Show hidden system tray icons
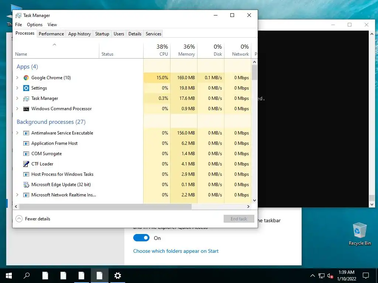The image size is (378, 283). coord(312,276)
